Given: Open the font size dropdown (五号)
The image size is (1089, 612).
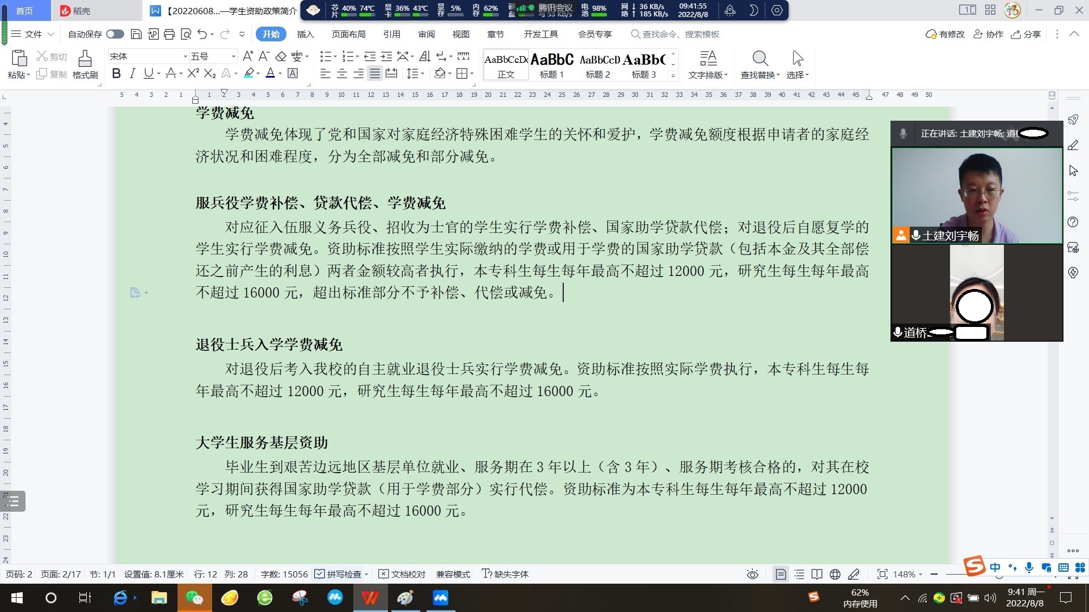Looking at the screenshot, I should (233, 56).
